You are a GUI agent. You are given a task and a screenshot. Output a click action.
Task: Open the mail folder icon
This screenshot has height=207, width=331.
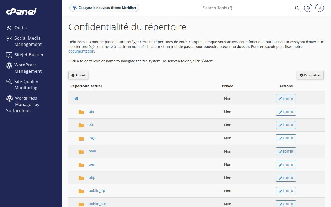81,152
